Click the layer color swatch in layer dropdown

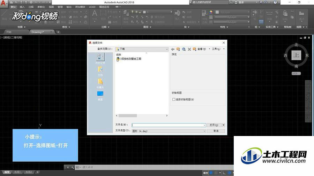point(144,12)
